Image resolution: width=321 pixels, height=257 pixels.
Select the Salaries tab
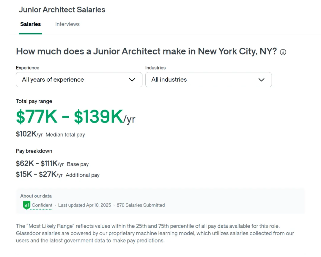pos(31,24)
